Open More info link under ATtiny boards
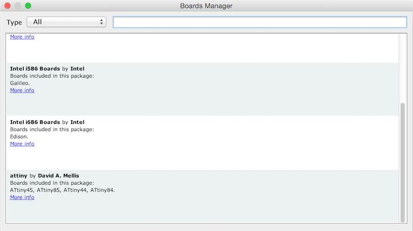This screenshot has width=413, height=231. (x=22, y=198)
